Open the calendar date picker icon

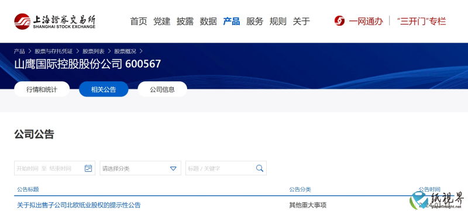tap(88, 168)
